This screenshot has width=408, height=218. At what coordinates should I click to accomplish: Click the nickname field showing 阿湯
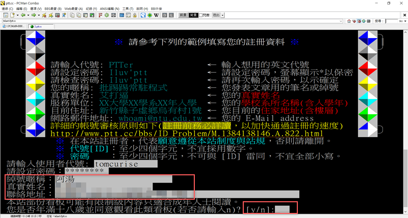[114, 179]
